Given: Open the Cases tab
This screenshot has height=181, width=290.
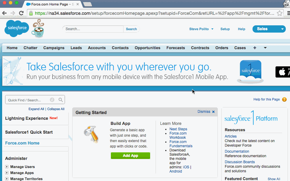Looking at the screenshot, I should [240, 48].
